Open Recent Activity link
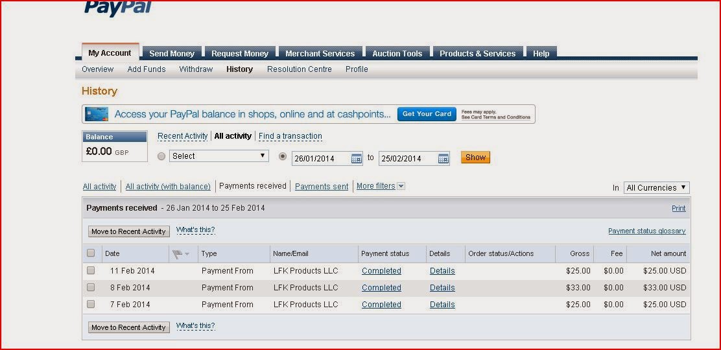This screenshot has height=350, width=721. pyautogui.click(x=183, y=136)
